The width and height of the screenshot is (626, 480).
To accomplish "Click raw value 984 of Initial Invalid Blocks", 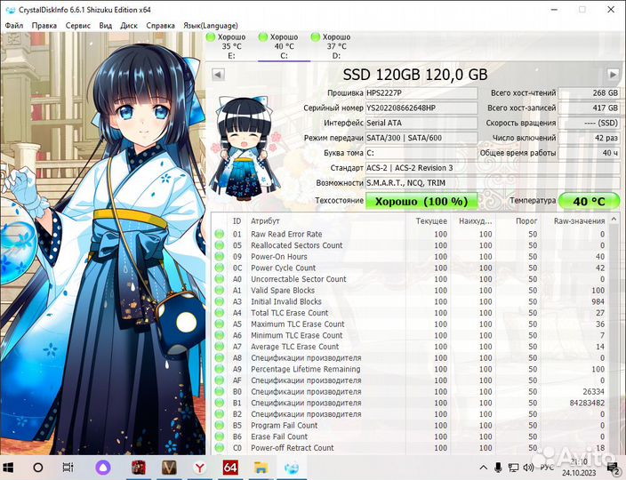I will [598, 301].
